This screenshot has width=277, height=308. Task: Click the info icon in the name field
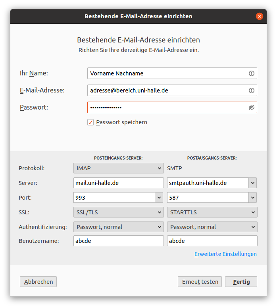[x=252, y=73]
